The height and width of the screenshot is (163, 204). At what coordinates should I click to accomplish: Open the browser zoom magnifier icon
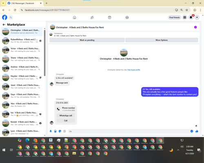pos(182,10)
